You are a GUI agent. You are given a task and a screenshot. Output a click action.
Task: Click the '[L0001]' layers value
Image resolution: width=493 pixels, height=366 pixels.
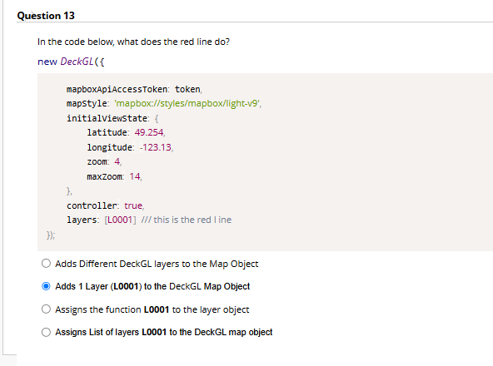[120, 220]
